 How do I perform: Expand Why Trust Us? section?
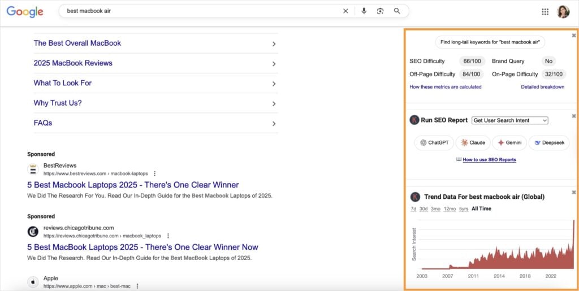[x=155, y=103]
